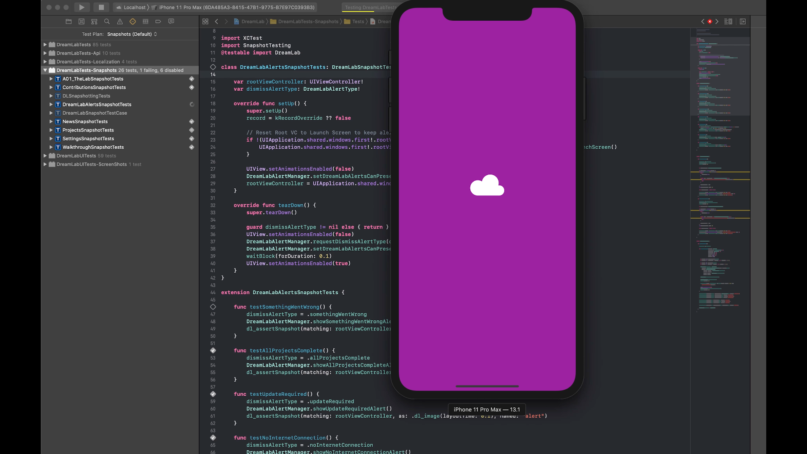Screen dimensions: 807x454
Task: Click the Simulator home indicator bar
Action: [x=487, y=386]
